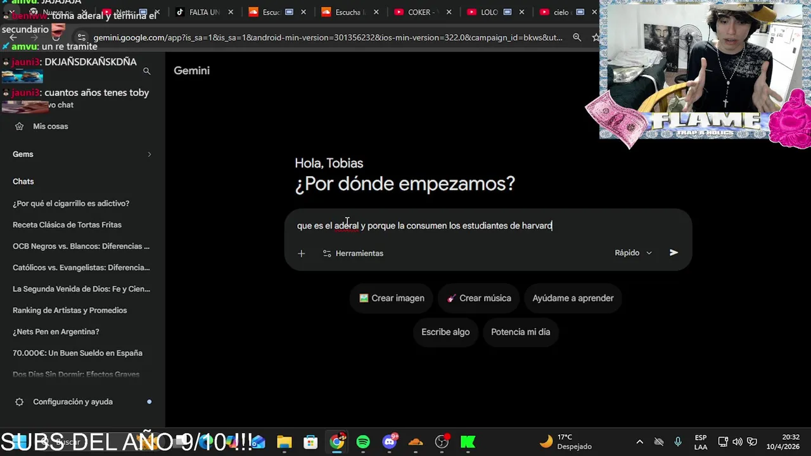This screenshot has width=811, height=456.
Task: Click the Crear imagen suggestion chip
Action: (x=392, y=298)
